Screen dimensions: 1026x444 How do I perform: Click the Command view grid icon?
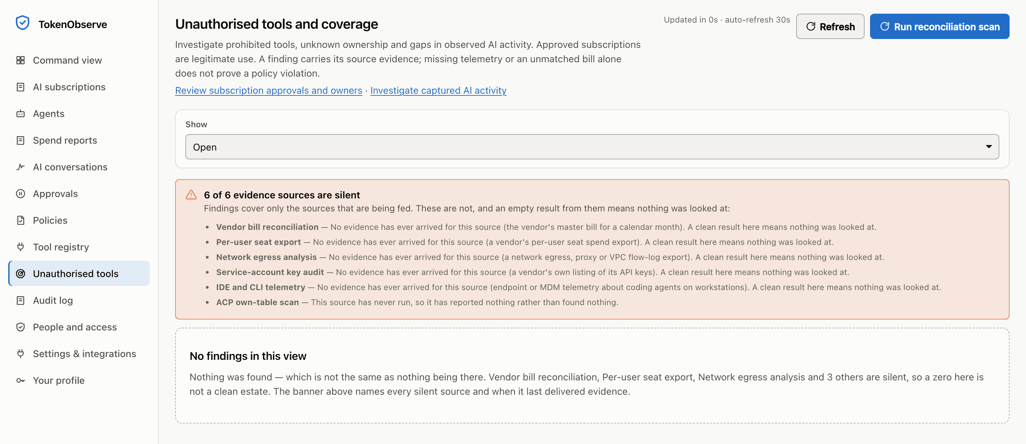[x=20, y=60]
